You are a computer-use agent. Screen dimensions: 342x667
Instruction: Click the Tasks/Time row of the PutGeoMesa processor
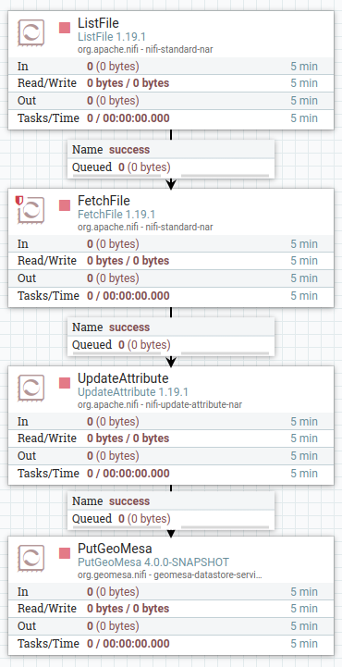click(171, 644)
